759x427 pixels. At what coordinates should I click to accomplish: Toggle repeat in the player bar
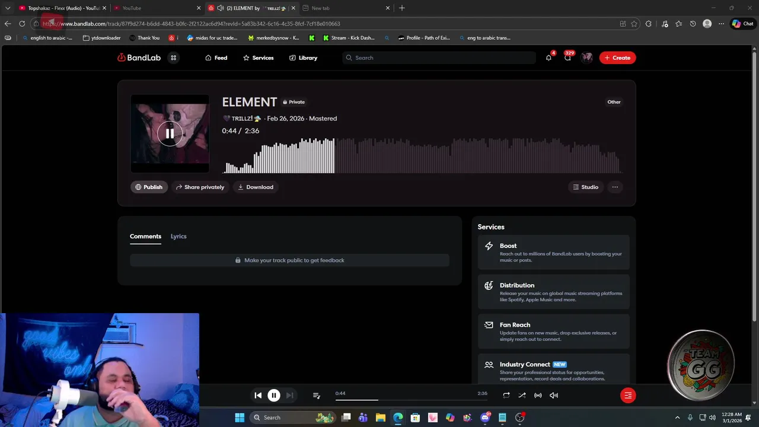(506, 395)
